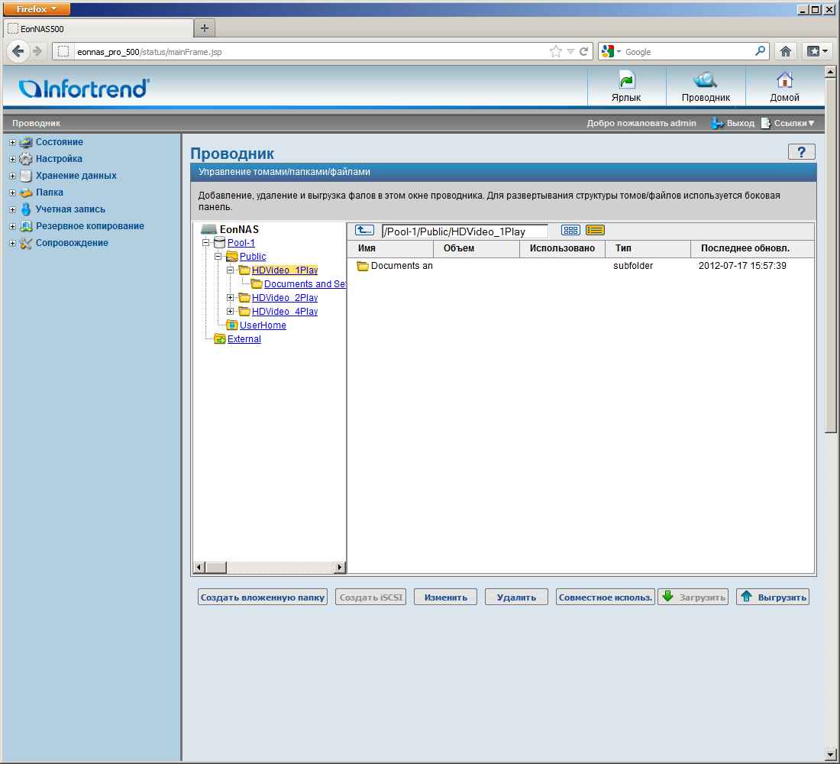
Task: Sort by Последнее обновл. column header
Action: point(752,248)
